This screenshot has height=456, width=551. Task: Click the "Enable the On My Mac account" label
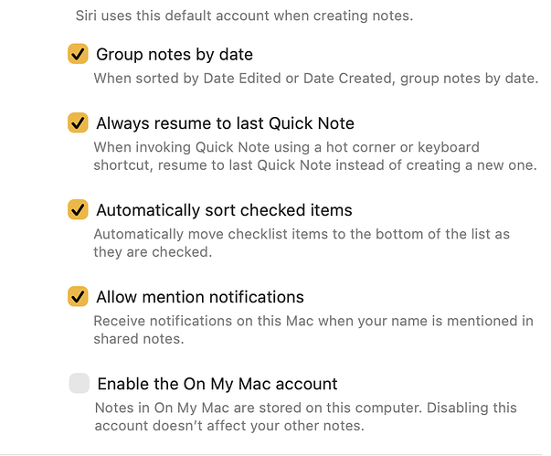(x=217, y=384)
